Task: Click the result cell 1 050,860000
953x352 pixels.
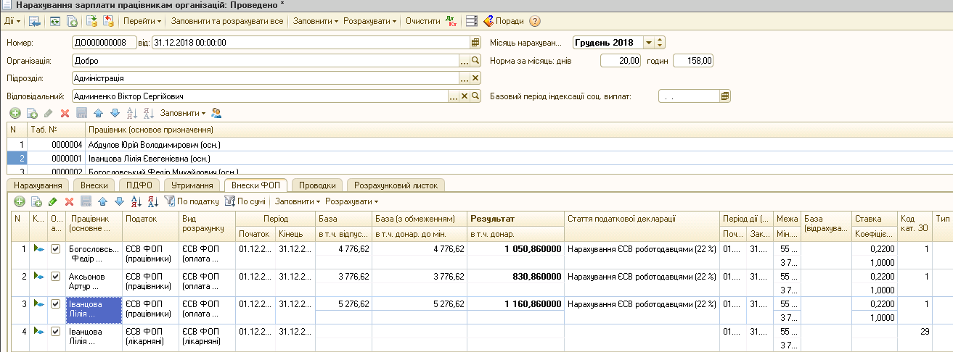Action: [515, 248]
